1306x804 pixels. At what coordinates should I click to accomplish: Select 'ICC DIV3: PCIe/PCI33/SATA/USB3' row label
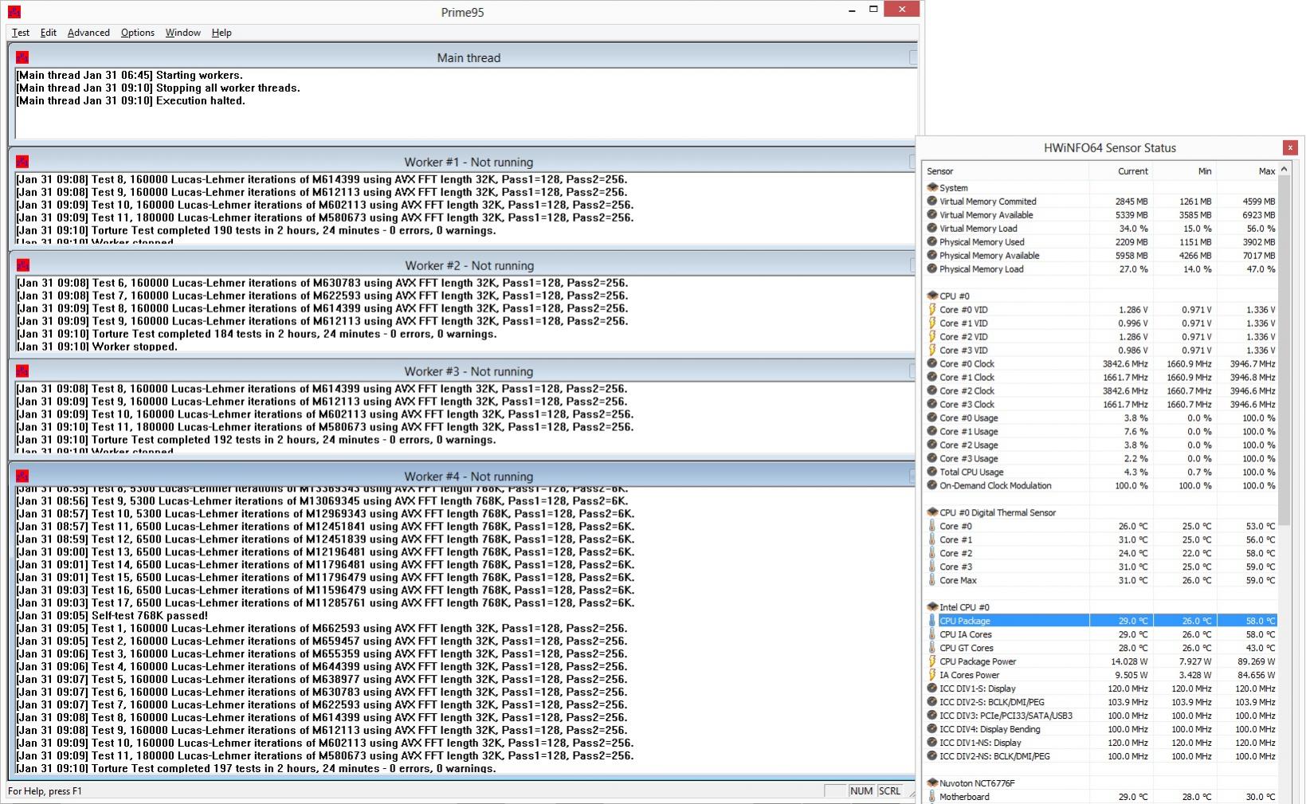[x=1006, y=716]
